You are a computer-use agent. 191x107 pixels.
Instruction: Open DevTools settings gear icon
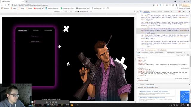pos(184,12)
